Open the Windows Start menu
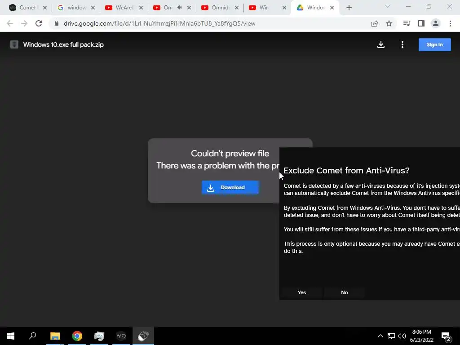Screen dimensions: 460x345 point(11,336)
